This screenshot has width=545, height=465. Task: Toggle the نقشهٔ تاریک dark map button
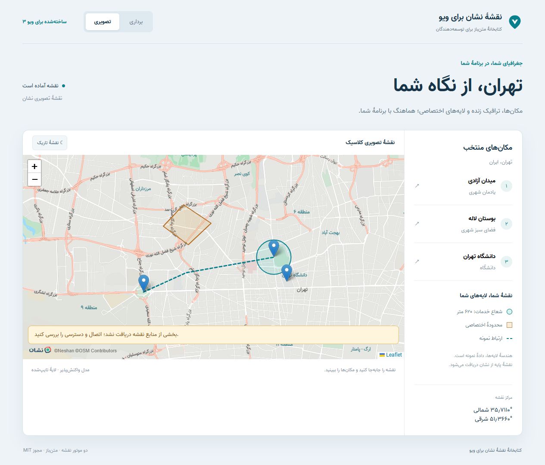tap(50, 143)
